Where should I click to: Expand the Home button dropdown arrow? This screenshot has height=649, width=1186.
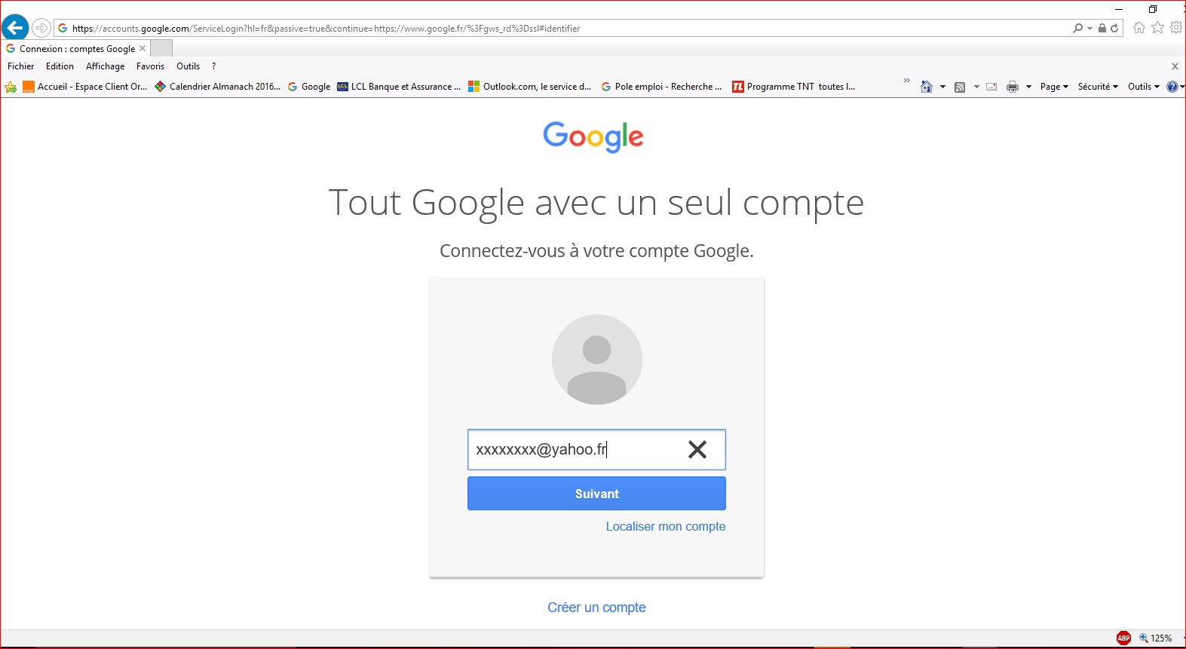point(942,87)
